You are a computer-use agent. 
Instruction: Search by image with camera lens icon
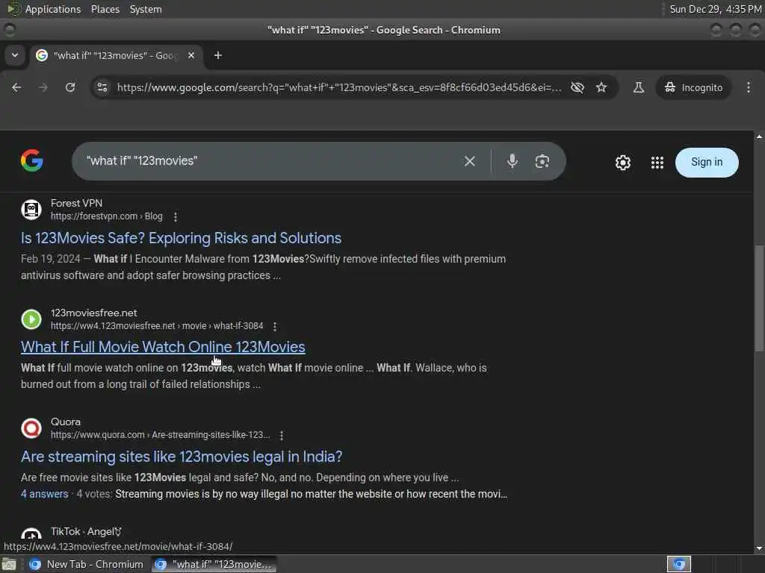point(542,161)
